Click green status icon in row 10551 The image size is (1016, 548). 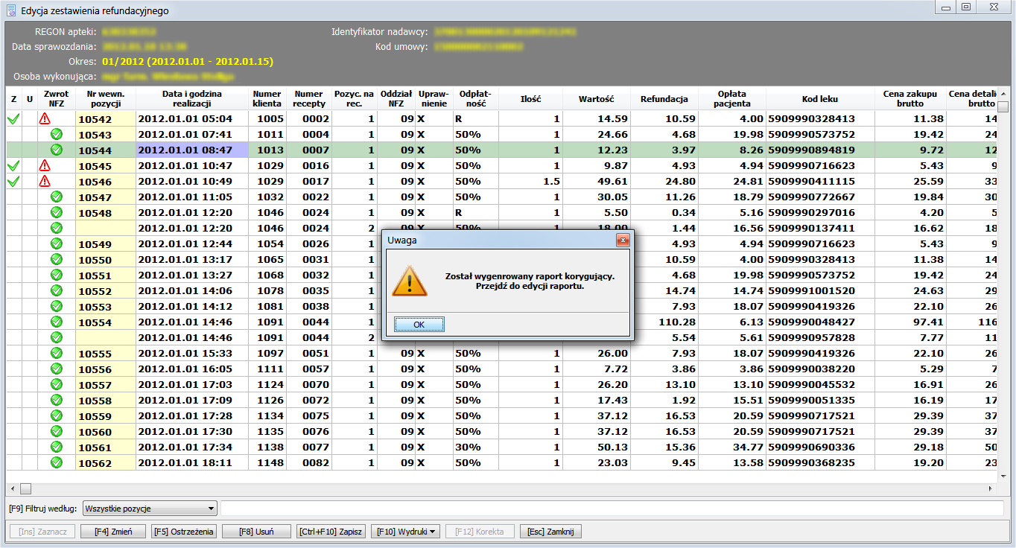tap(57, 275)
